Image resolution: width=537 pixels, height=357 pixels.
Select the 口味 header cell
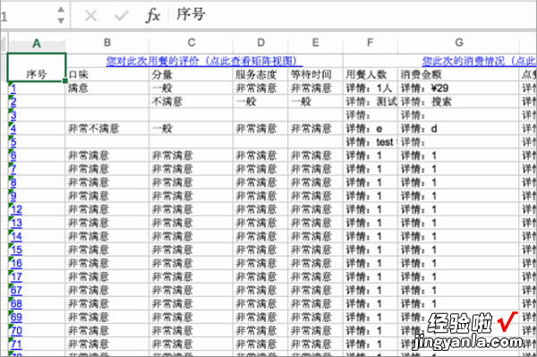click(107, 74)
